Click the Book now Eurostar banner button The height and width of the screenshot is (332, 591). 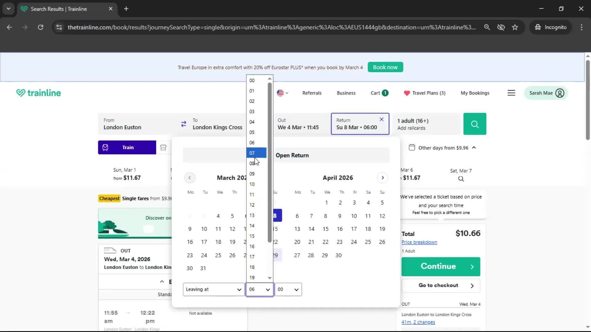click(385, 67)
